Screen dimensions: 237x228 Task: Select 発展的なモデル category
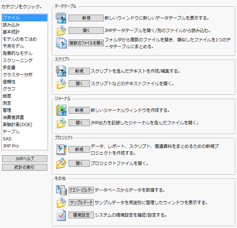pos(25,53)
